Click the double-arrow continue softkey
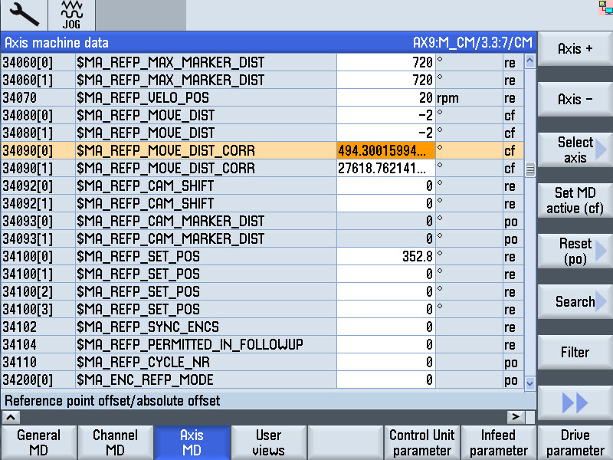This screenshot has height=460, width=613. click(x=575, y=402)
